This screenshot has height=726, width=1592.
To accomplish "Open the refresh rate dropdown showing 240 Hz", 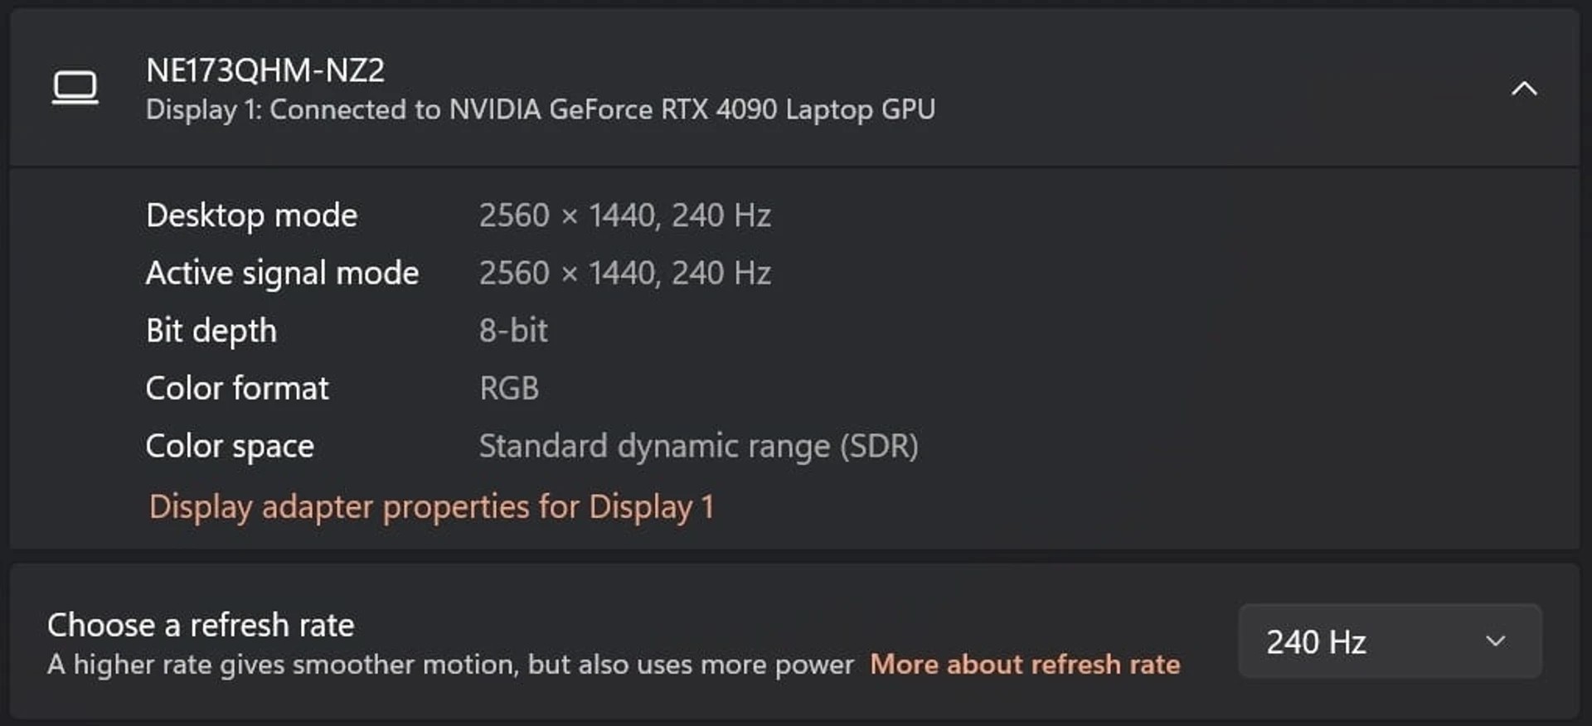I will click(x=1390, y=641).
